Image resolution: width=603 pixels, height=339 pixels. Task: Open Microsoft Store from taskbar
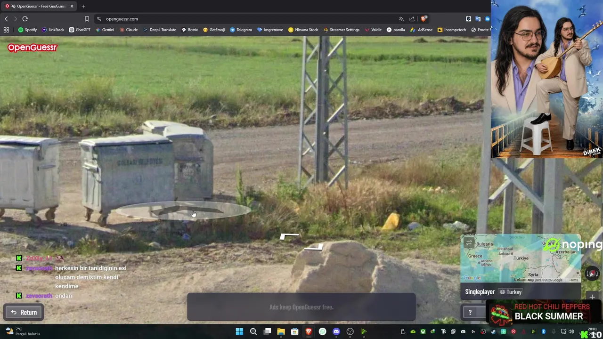(x=294, y=331)
